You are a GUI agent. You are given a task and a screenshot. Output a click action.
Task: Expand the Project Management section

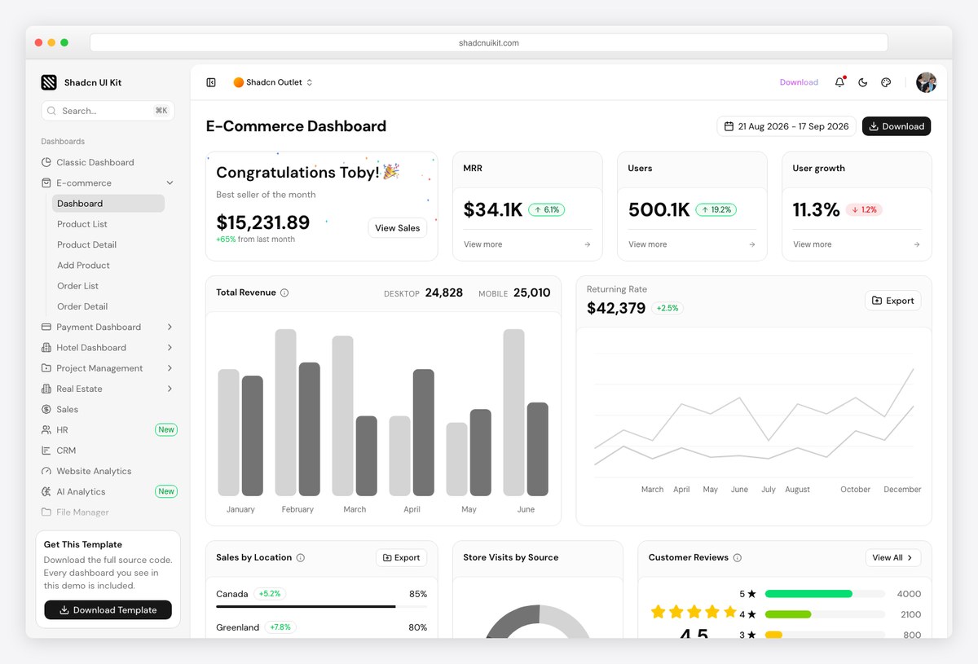pos(170,368)
